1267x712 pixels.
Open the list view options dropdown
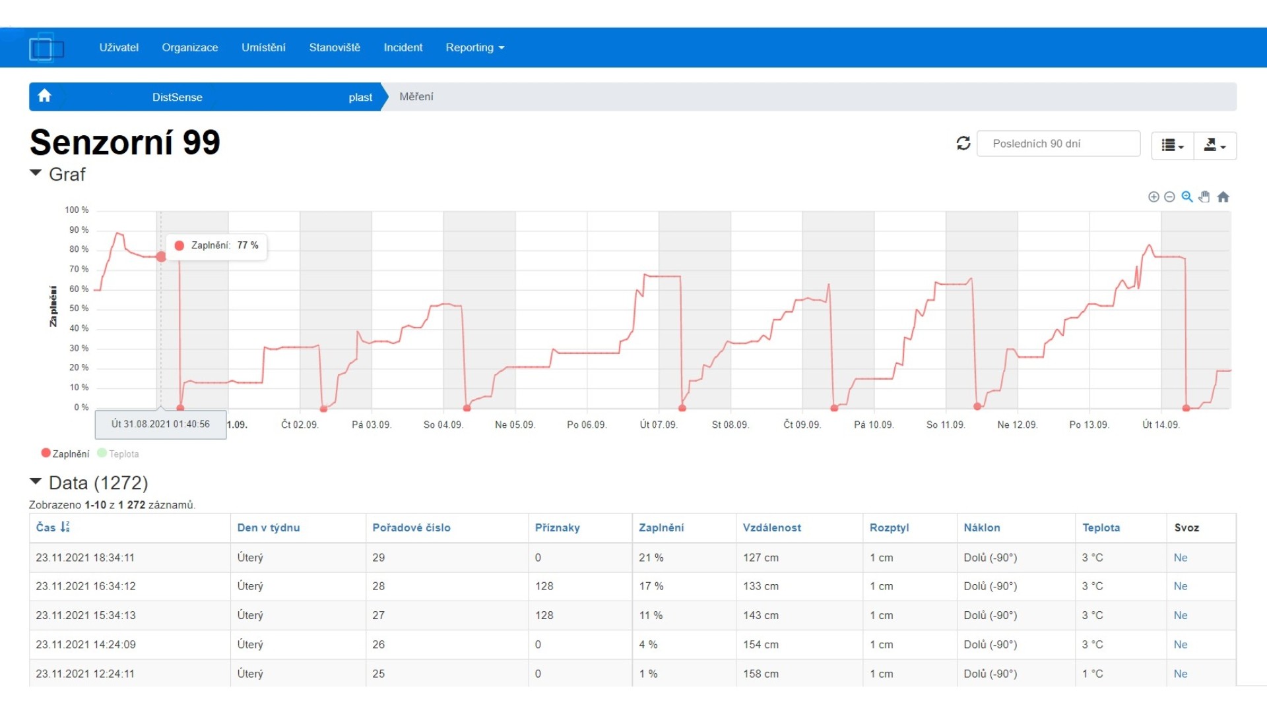pyautogui.click(x=1173, y=145)
